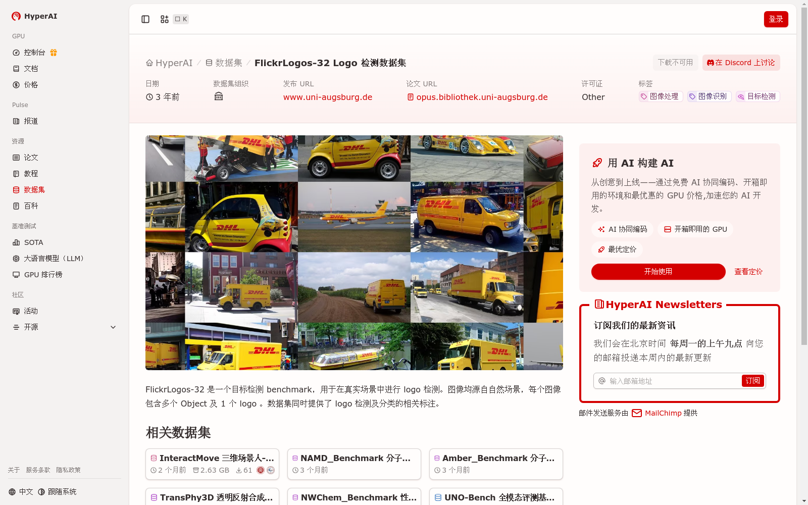The height and width of the screenshot is (505, 808).
Task: Open 隐私政策 footer link
Action: 68,470
